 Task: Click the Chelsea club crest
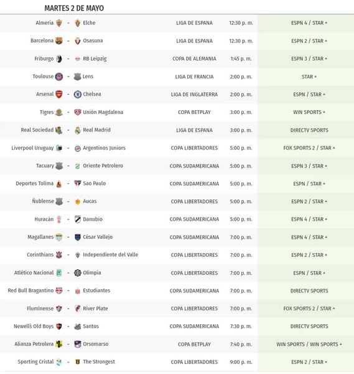[x=78, y=94]
